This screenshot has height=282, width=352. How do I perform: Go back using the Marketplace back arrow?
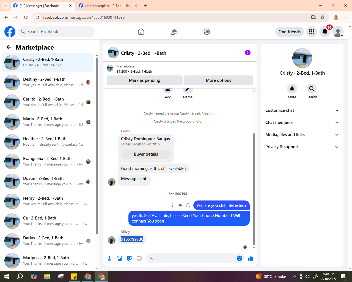click(x=9, y=47)
